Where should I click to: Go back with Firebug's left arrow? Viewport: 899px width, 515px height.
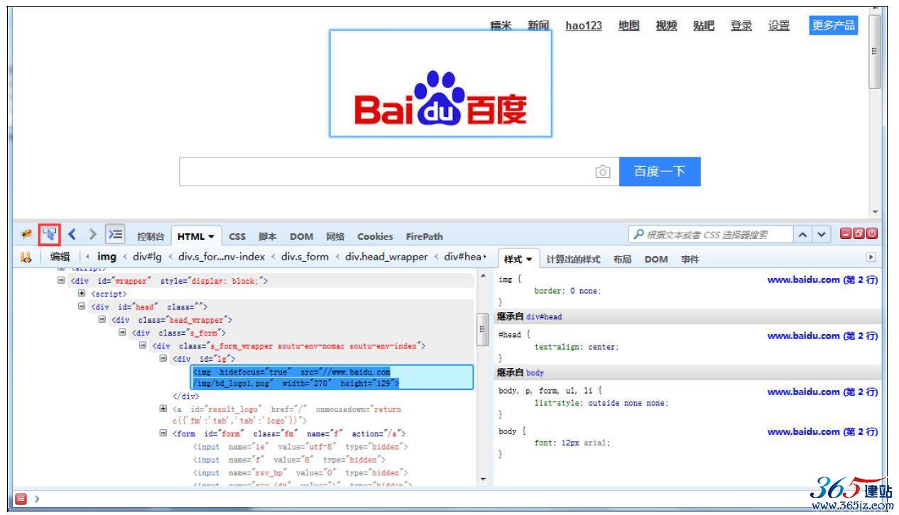[x=72, y=234]
